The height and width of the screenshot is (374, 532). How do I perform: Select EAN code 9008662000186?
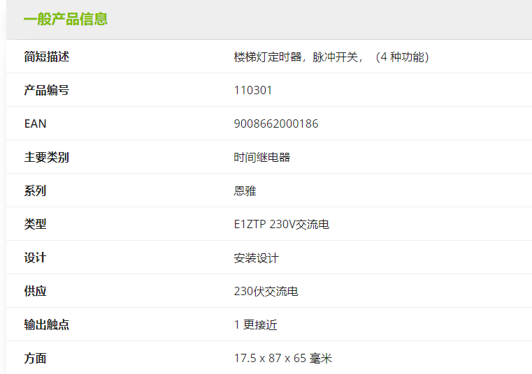[276, 124]
